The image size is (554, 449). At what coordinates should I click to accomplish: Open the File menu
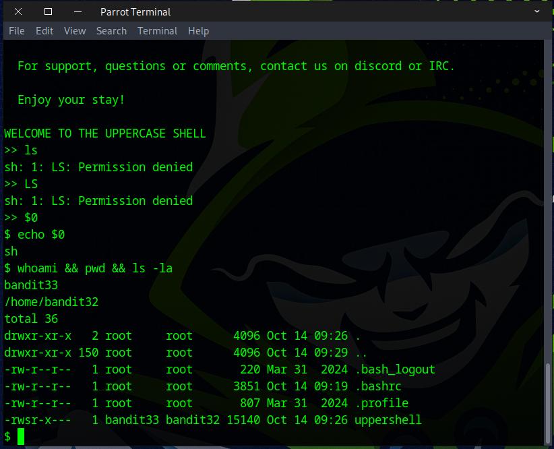tap(17, 31)
